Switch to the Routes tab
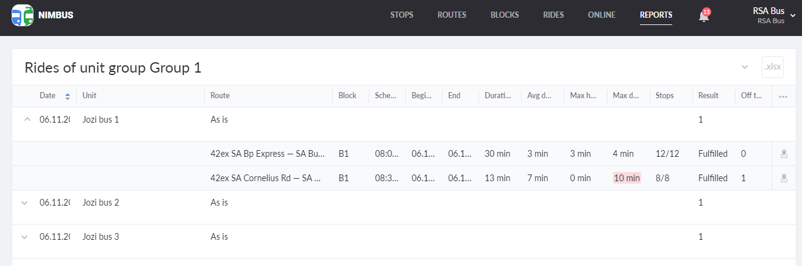 tap(452, 15)
